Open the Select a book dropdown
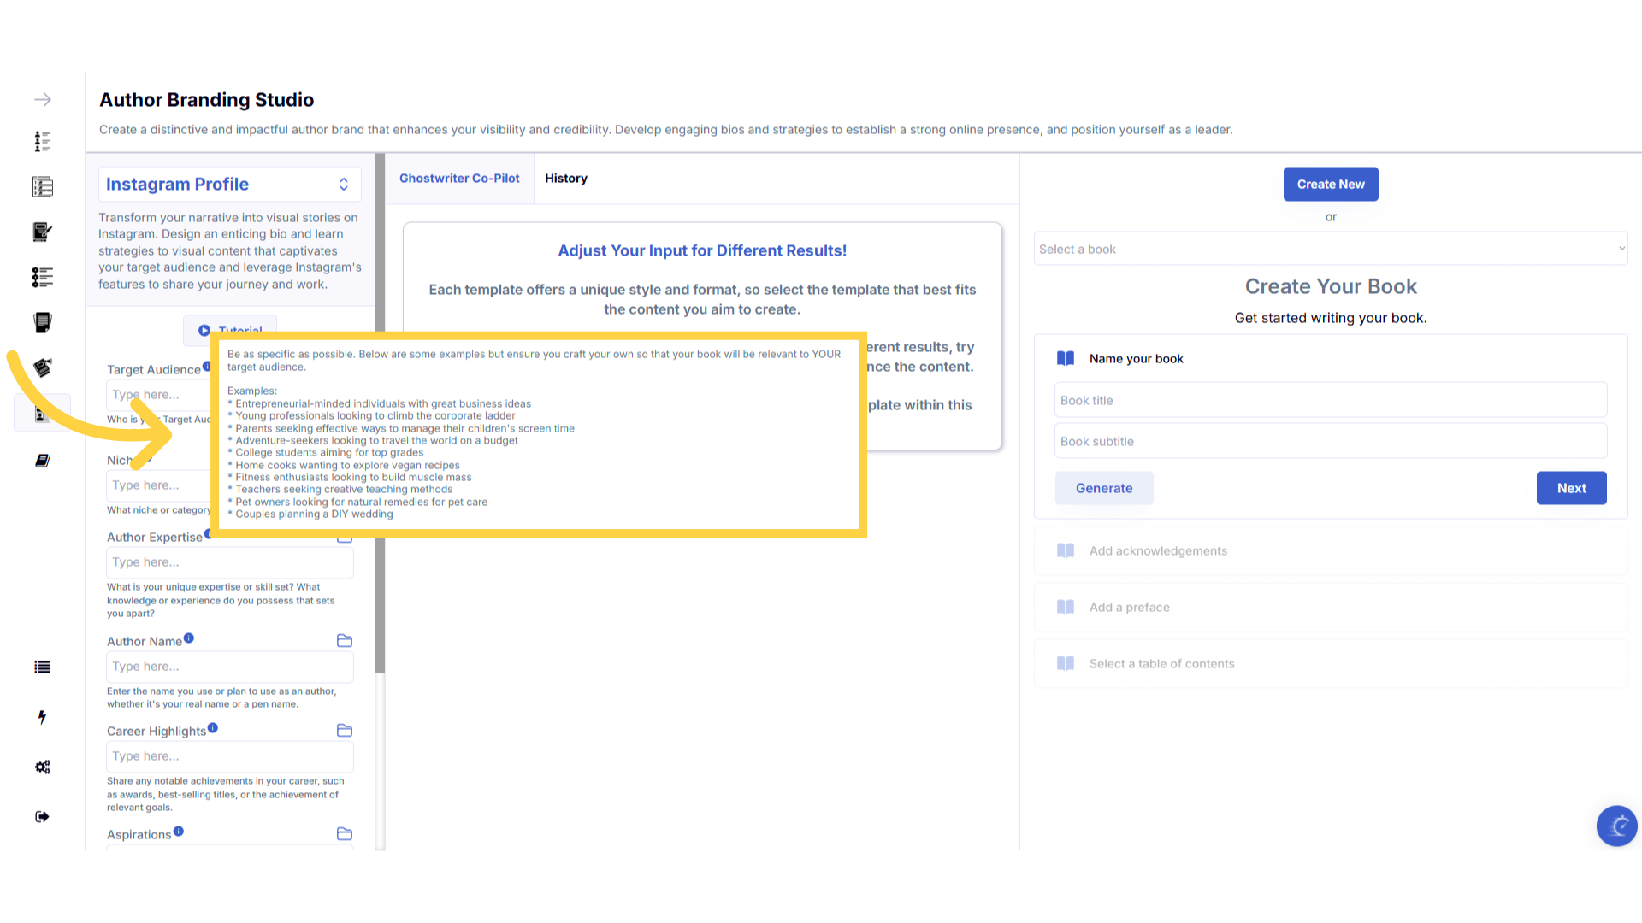Image resolution: width=1642 pixels, height=923 pixels. 1330,249
